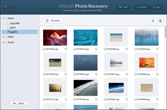Screen dimensions: 167x110
Task: Switch to list view
Action: tap(160, 21)
